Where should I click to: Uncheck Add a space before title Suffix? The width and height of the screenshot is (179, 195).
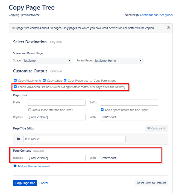point(102,110)
